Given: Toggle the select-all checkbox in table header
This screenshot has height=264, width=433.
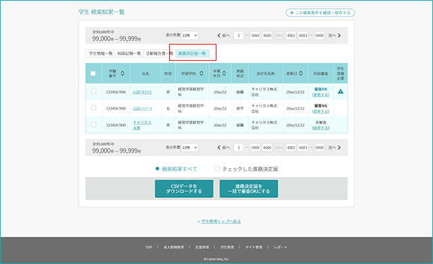Looking at the screenshot, I should (x=93, y=74).
